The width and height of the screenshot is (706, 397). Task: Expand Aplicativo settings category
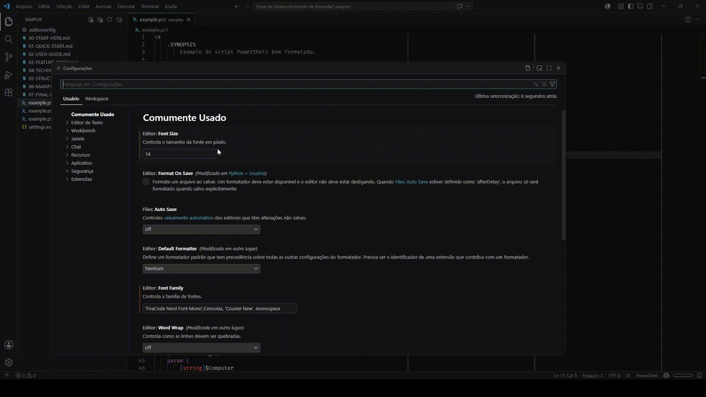82,163
